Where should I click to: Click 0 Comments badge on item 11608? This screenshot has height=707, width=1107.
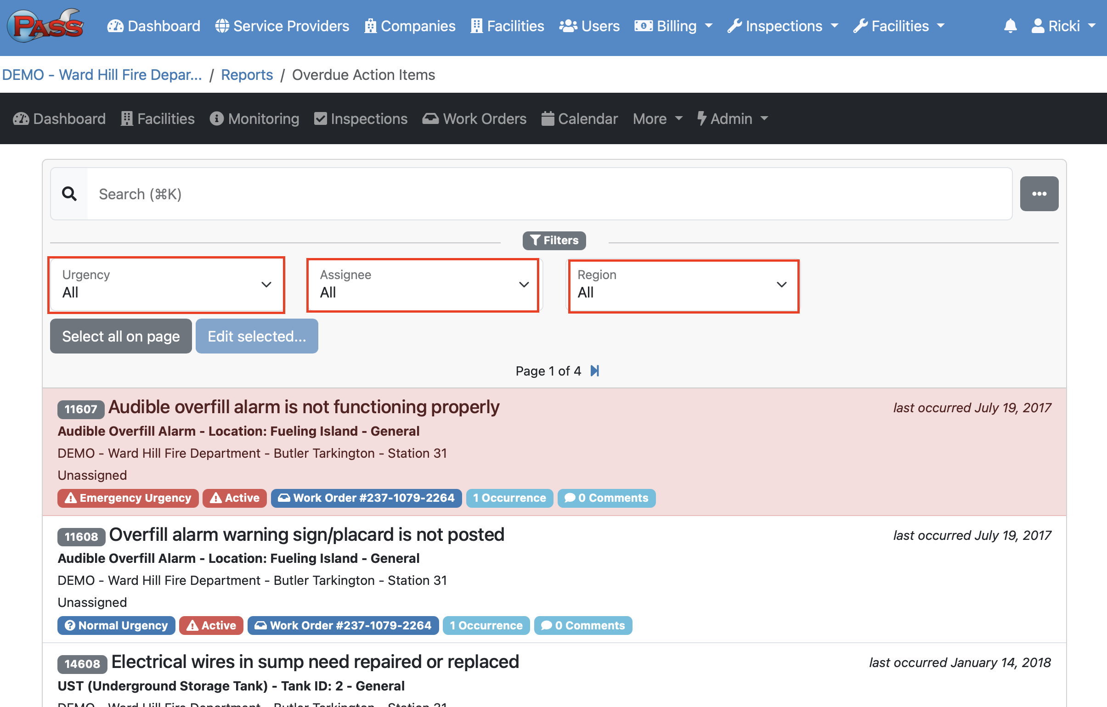coord(582,625)
